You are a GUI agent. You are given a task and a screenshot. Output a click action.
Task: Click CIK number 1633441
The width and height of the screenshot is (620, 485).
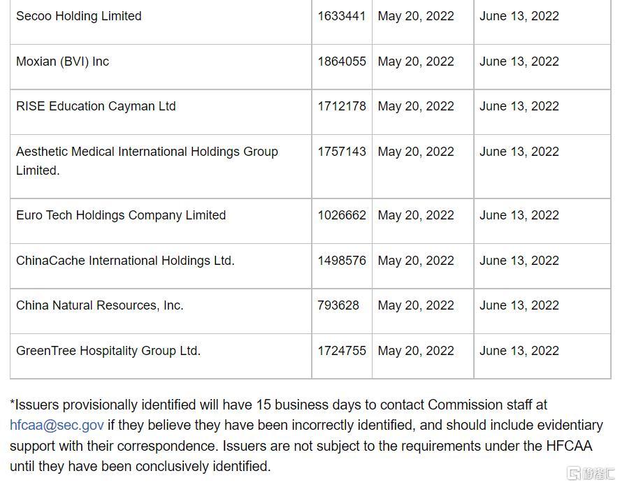point(342,16)
